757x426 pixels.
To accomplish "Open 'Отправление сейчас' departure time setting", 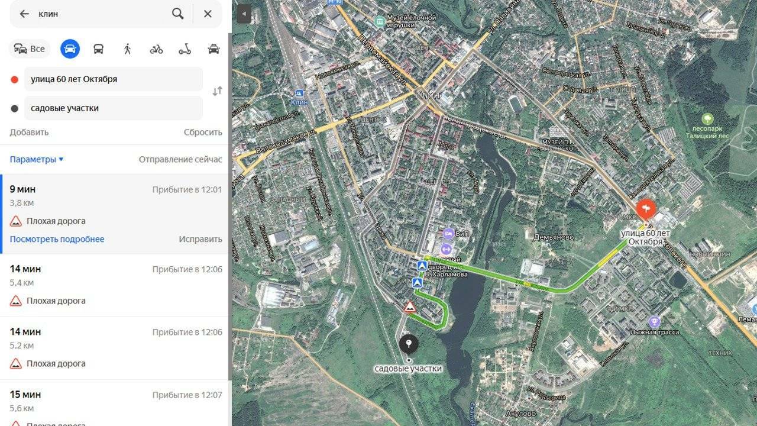I will click(180, 159).
